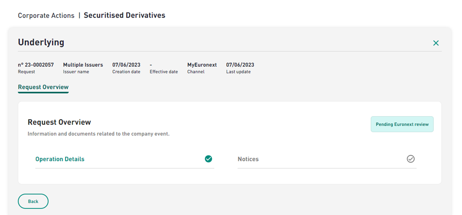Select the Securitised Derivatives breadcrumb

(x=125, y=15)
